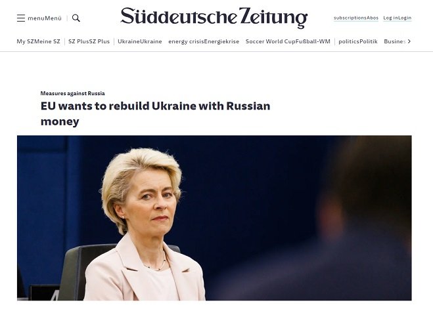Open the energy crisis section

click(x=204, y=41)
